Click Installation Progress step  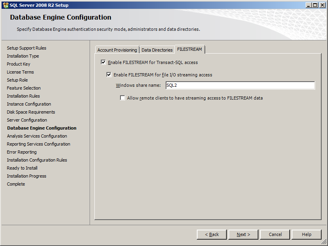coord(26,176)
